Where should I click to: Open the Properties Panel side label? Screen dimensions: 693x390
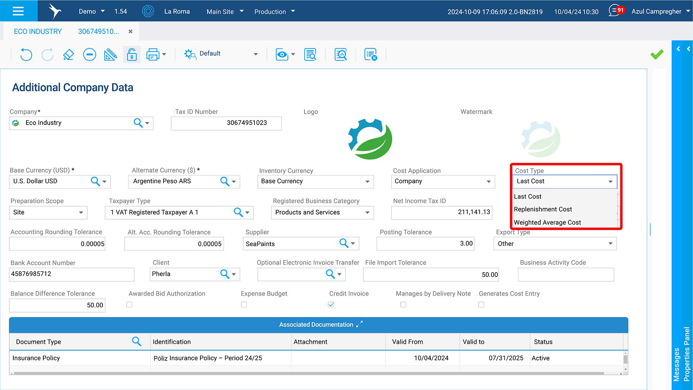(687, 354)
